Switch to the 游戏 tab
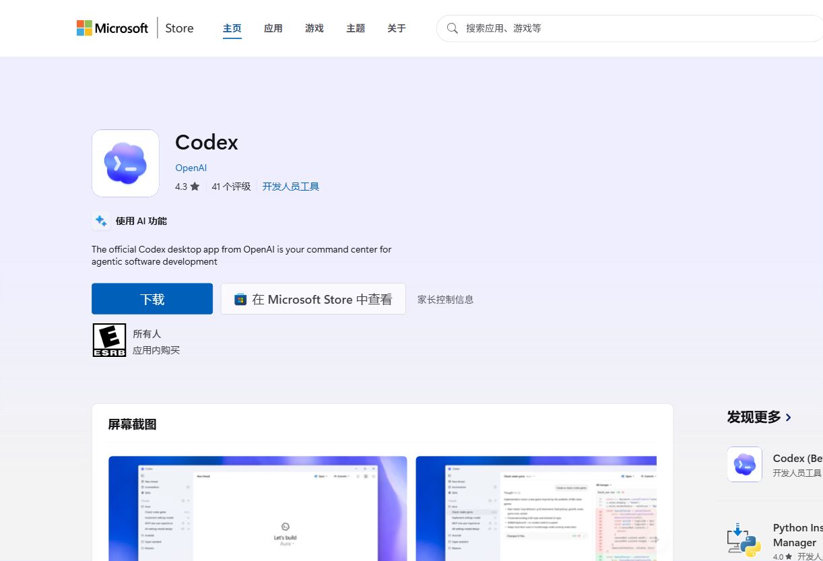The image size is (823, 561). (315, 28)
